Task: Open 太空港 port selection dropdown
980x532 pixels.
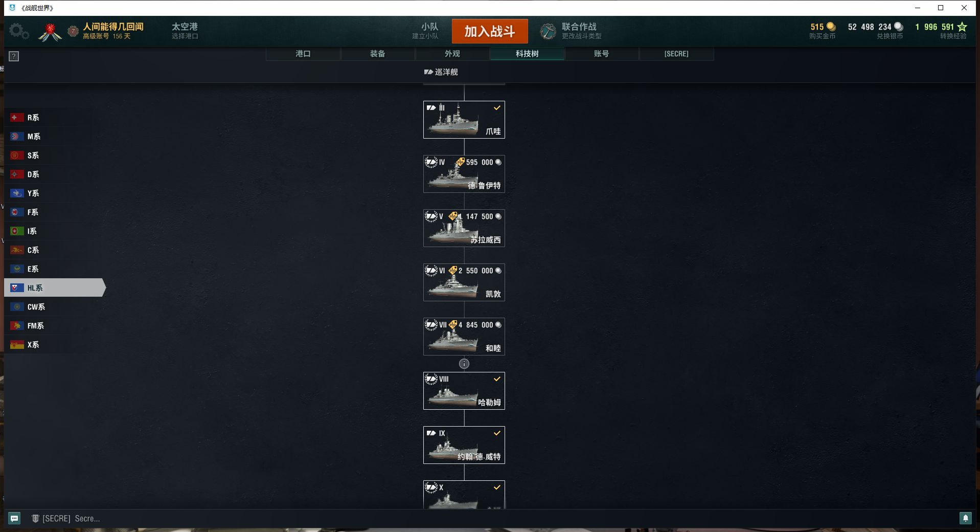Action: click(185, 31)
